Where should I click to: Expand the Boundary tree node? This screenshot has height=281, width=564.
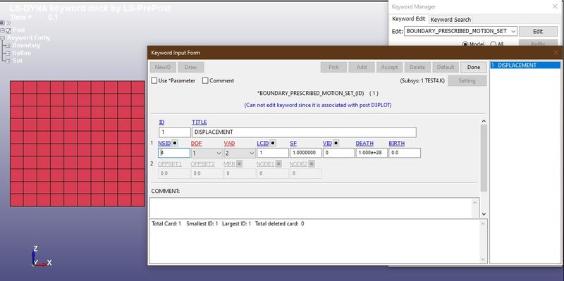click(8, 46)
